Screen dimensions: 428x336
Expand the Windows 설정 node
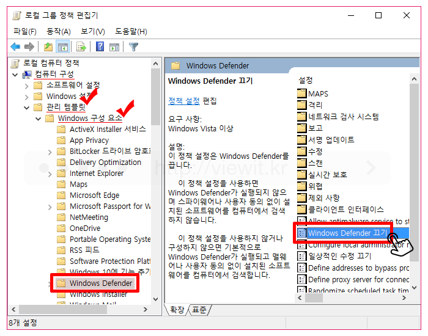tap(26, 97)
